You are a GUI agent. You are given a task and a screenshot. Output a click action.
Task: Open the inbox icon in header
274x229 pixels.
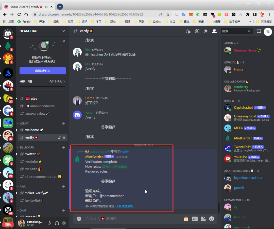click(259, 31)
